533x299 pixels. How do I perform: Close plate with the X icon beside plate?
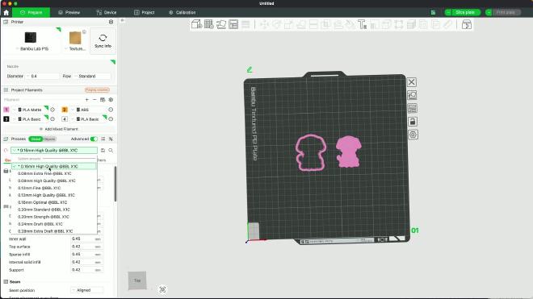point(412,82)
